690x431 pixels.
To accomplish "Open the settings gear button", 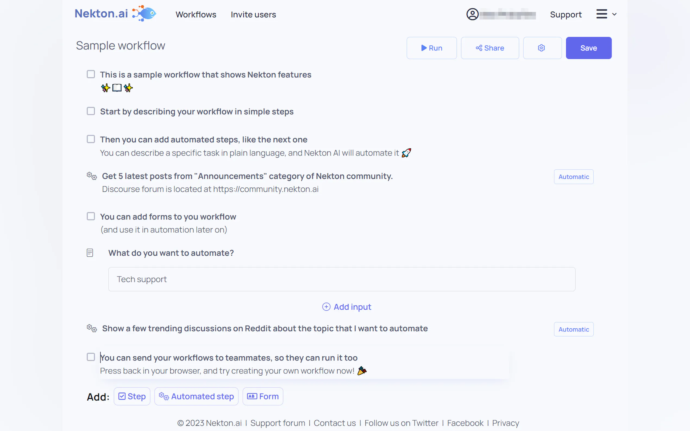I will 542,48.
